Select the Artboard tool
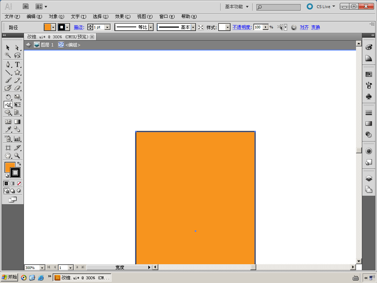The height and width of the screenshot is (283, 377). tap(8, 148)
